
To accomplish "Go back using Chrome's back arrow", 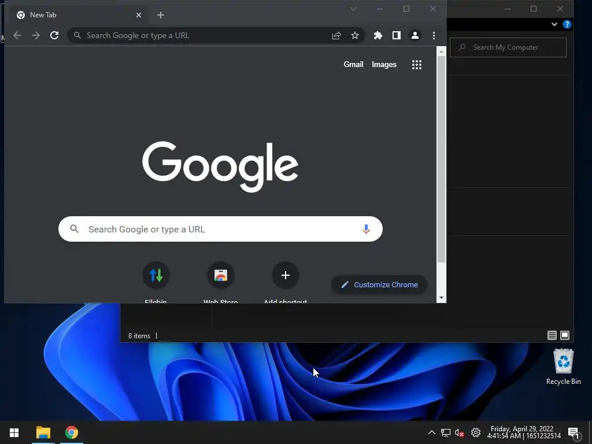I will pyautogui.click(x=17, y=35).
